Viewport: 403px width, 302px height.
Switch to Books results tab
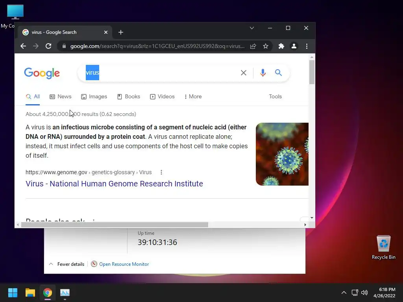click(x=129, y=97)
